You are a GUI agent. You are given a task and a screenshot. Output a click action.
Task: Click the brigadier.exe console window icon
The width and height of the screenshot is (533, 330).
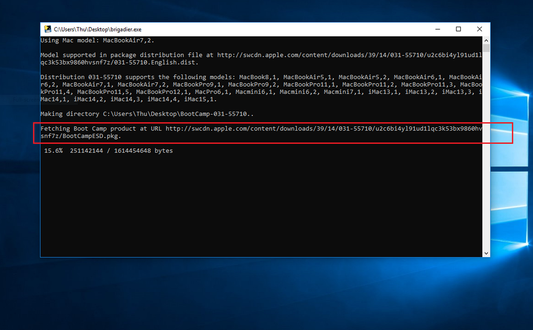point(48,29)
